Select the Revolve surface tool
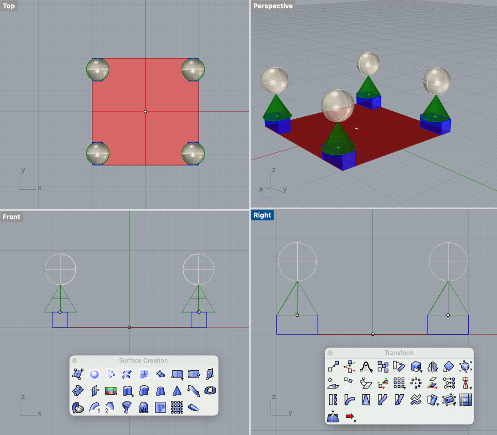This screenshot has width=497, height=435. pos(127,407)
